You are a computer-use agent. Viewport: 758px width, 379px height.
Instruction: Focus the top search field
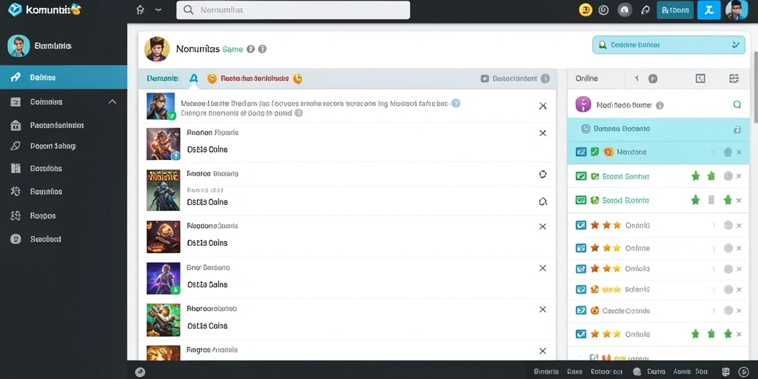tap(293, 10)
